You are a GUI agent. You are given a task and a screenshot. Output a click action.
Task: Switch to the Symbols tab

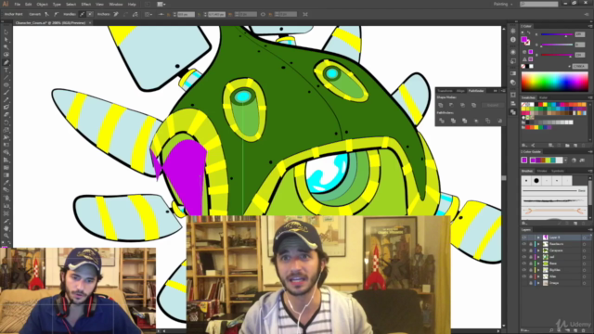[x=558, y=171]
